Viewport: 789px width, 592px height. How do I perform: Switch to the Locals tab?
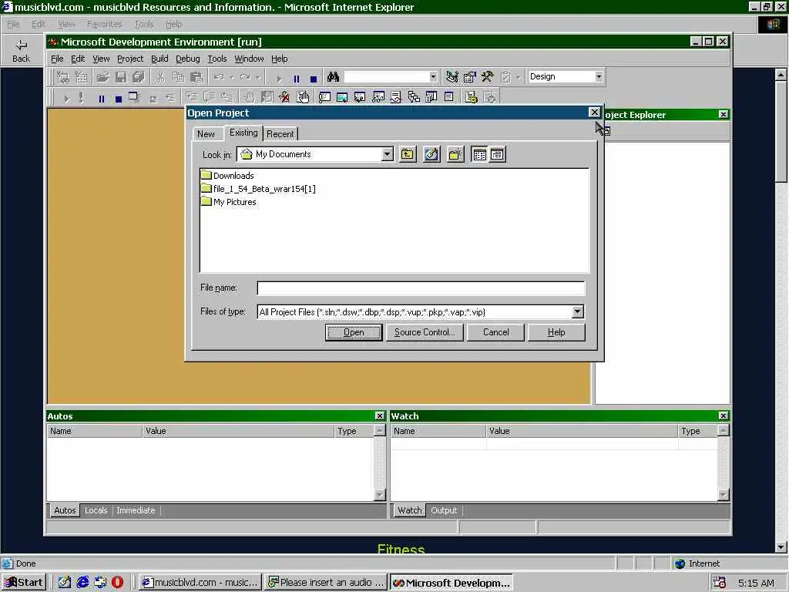click(x=96, y=510)
